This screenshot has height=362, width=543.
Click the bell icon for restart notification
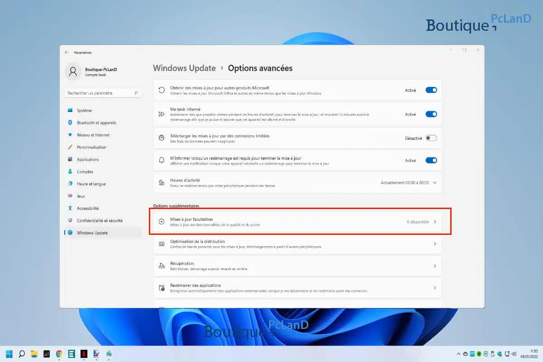pos(162,160)
